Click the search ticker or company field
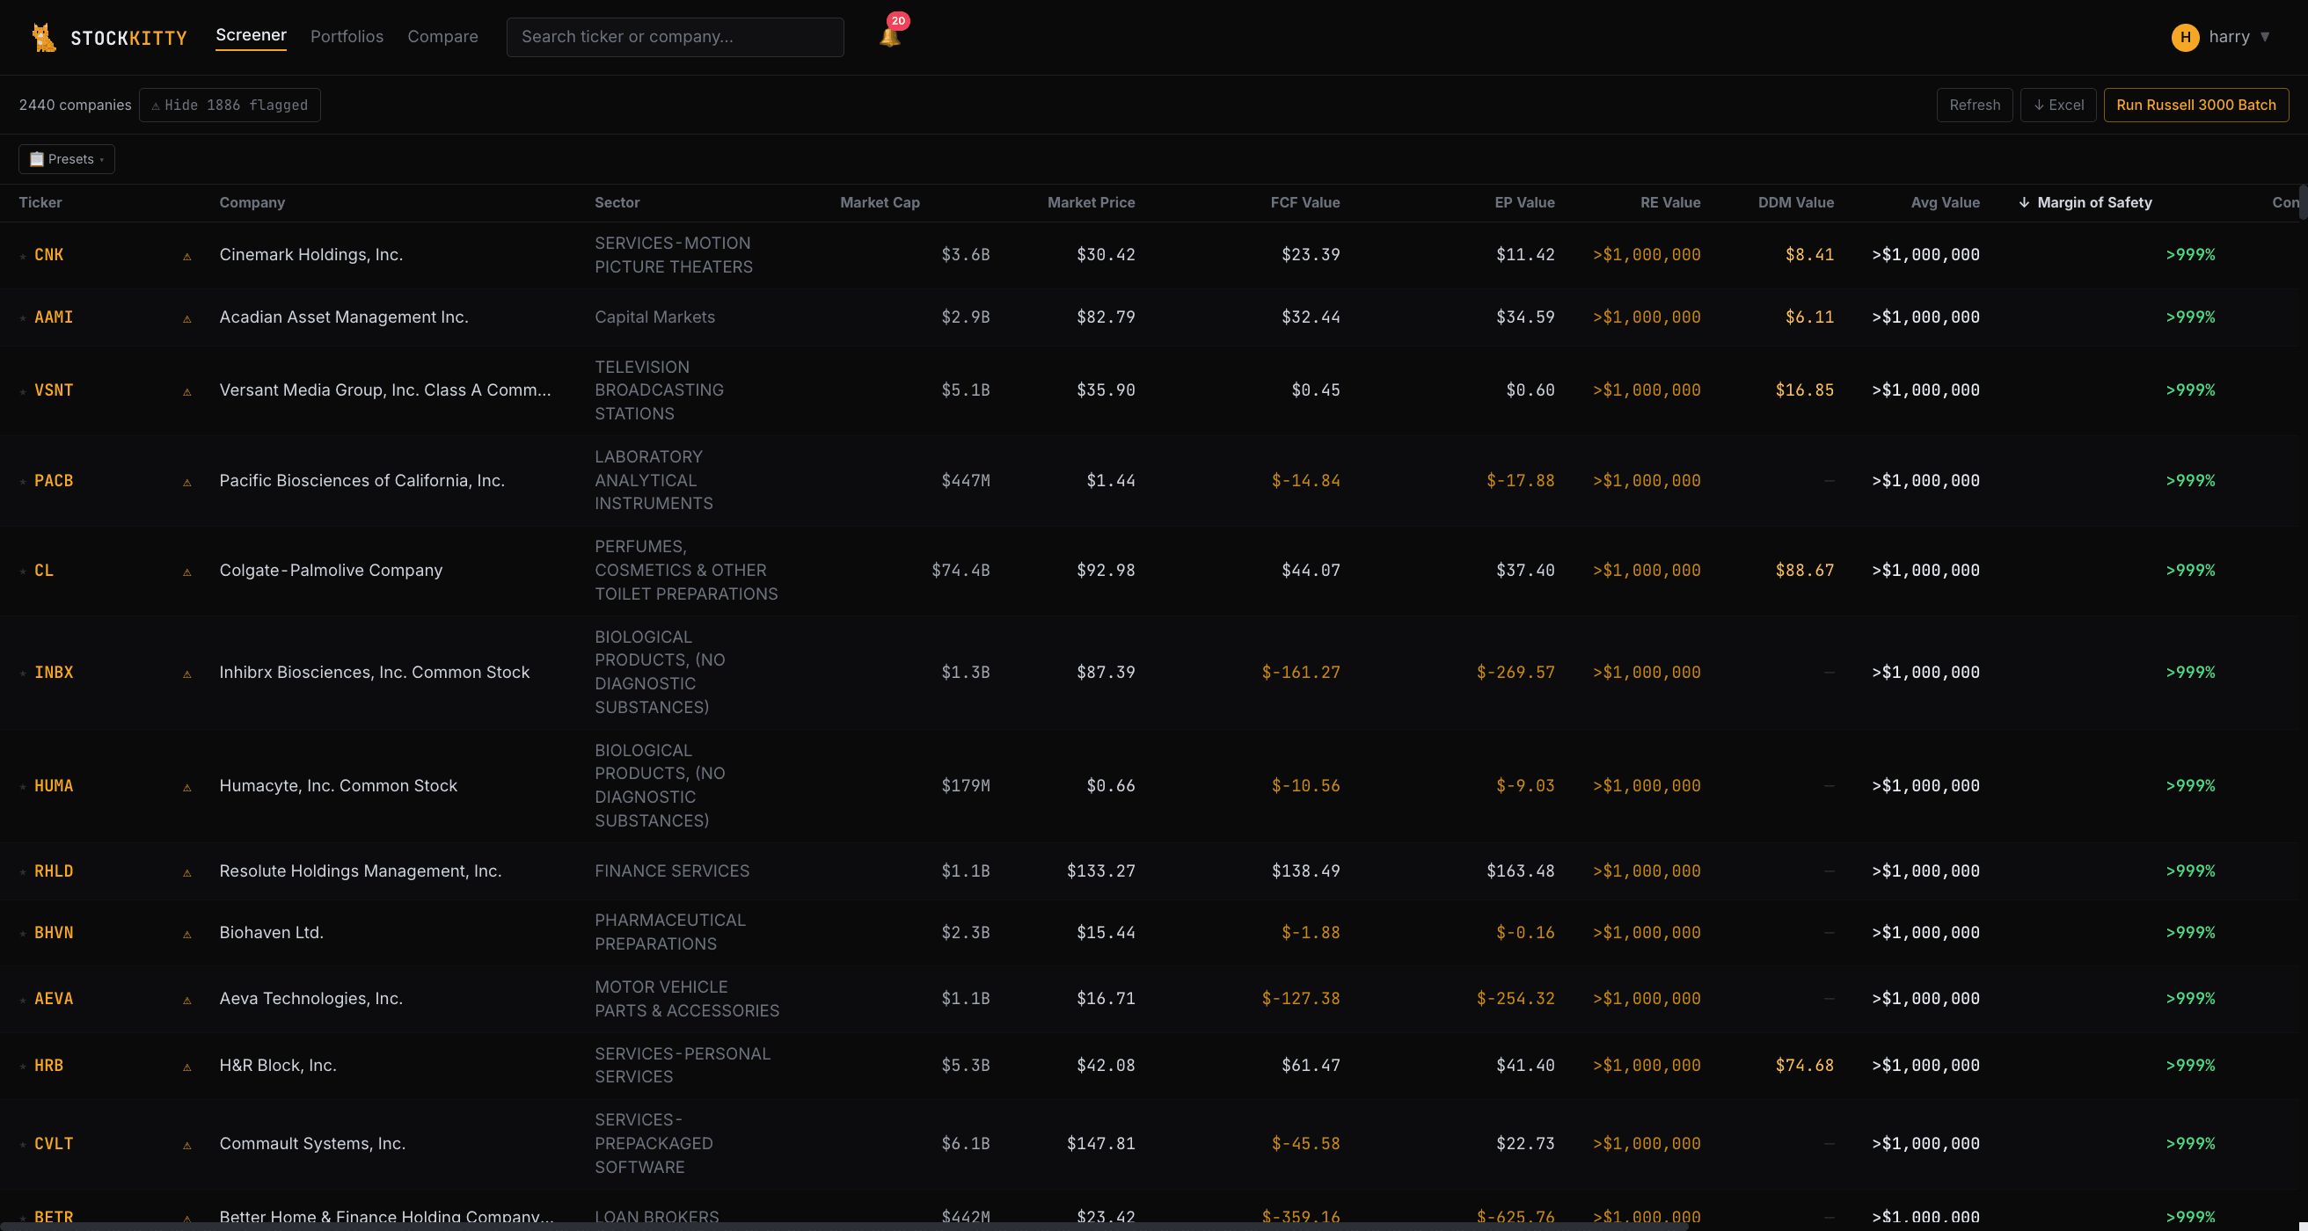 675,37
